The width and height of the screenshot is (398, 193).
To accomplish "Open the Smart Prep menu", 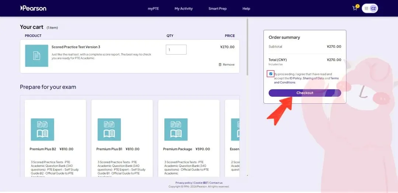I will coord(217,8).
